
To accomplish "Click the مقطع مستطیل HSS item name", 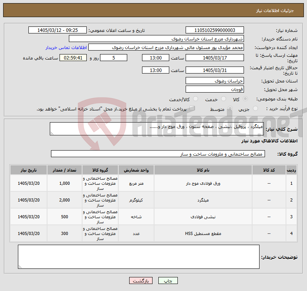I will [x=203, y=233].
